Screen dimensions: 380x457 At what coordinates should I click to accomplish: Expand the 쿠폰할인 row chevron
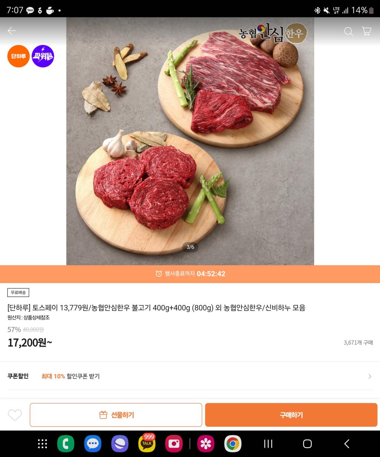coord(370,376)
